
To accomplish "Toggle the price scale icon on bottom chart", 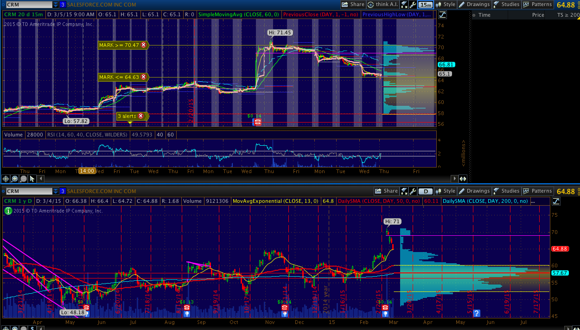I will coord(556,201).
